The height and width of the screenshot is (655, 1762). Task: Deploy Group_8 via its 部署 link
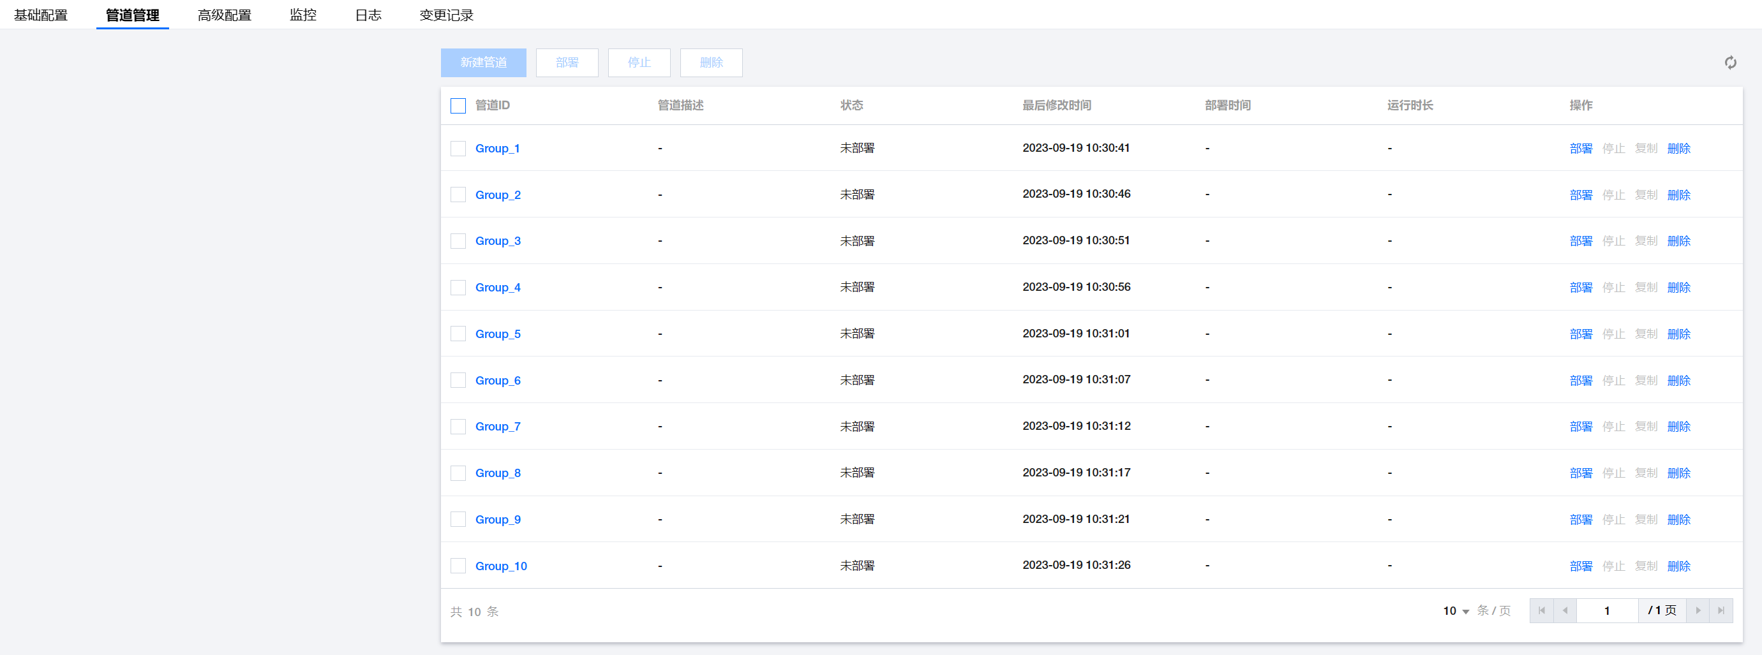pyautogui.click(x=1581, y=473)
